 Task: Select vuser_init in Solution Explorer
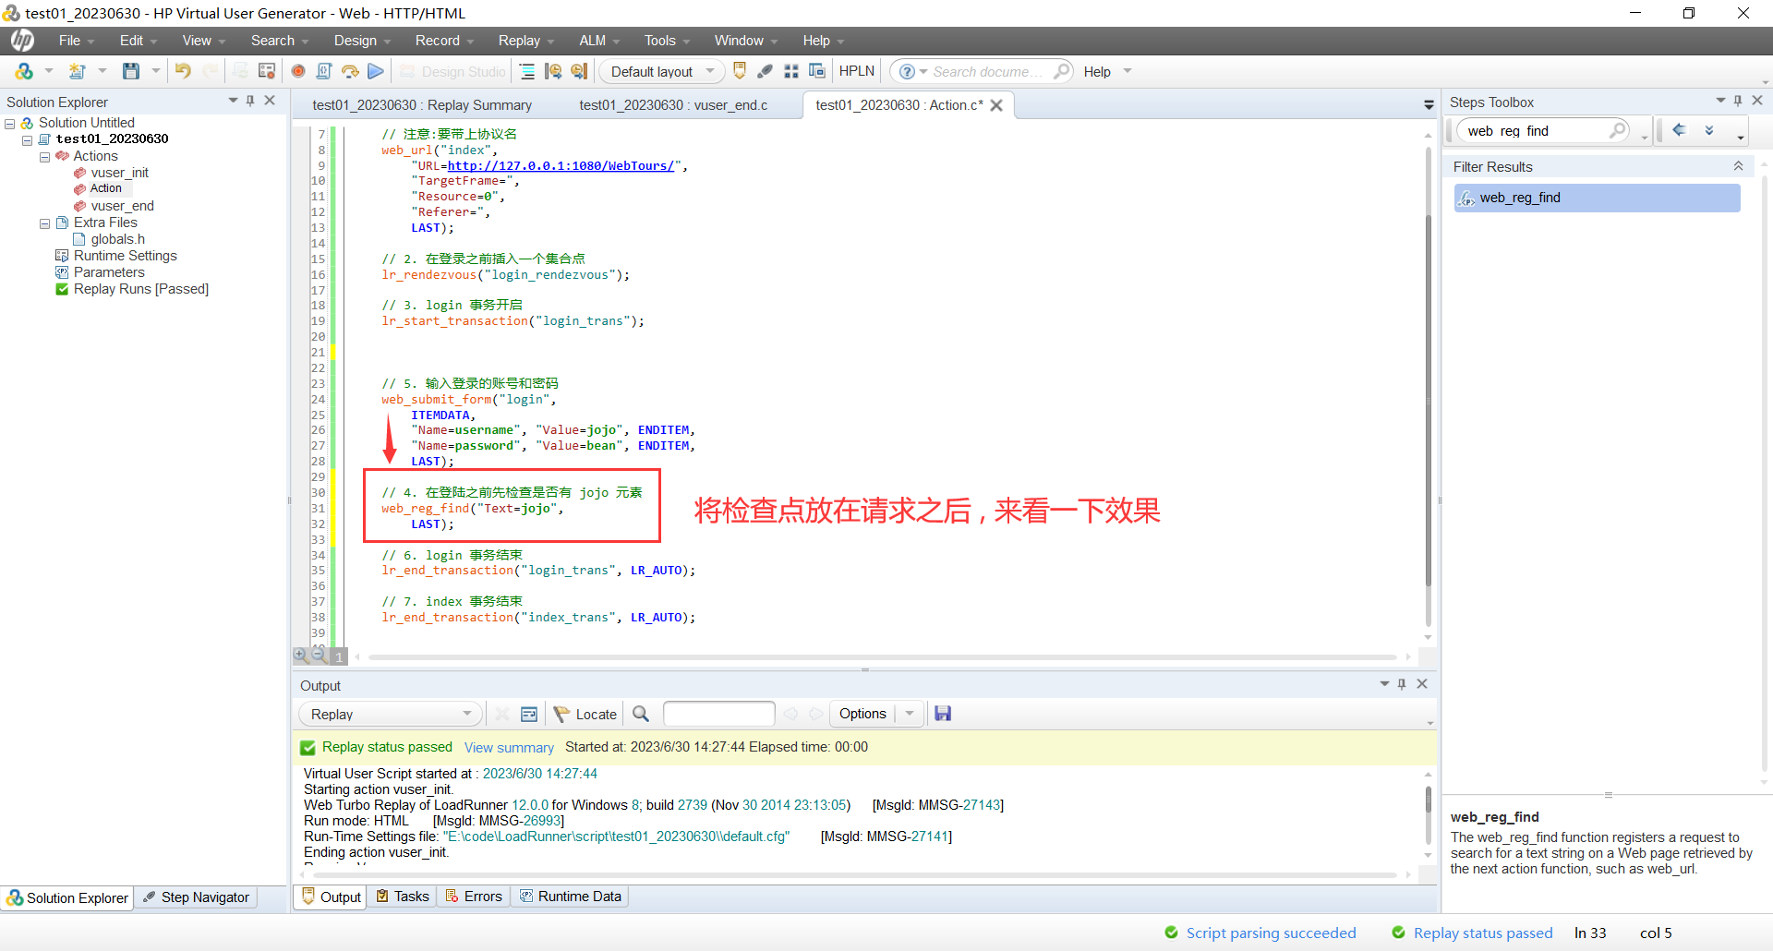click(119, 173)
